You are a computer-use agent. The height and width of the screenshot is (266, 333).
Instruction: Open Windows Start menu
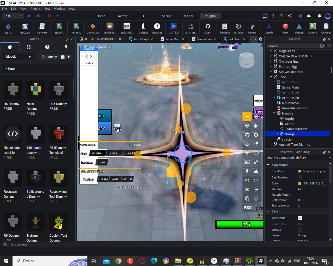[x=6, y=261]
